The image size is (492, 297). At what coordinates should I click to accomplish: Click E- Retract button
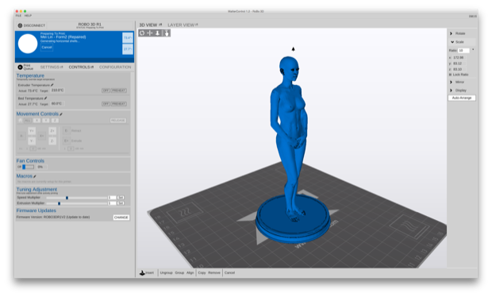tap(66, 130)
